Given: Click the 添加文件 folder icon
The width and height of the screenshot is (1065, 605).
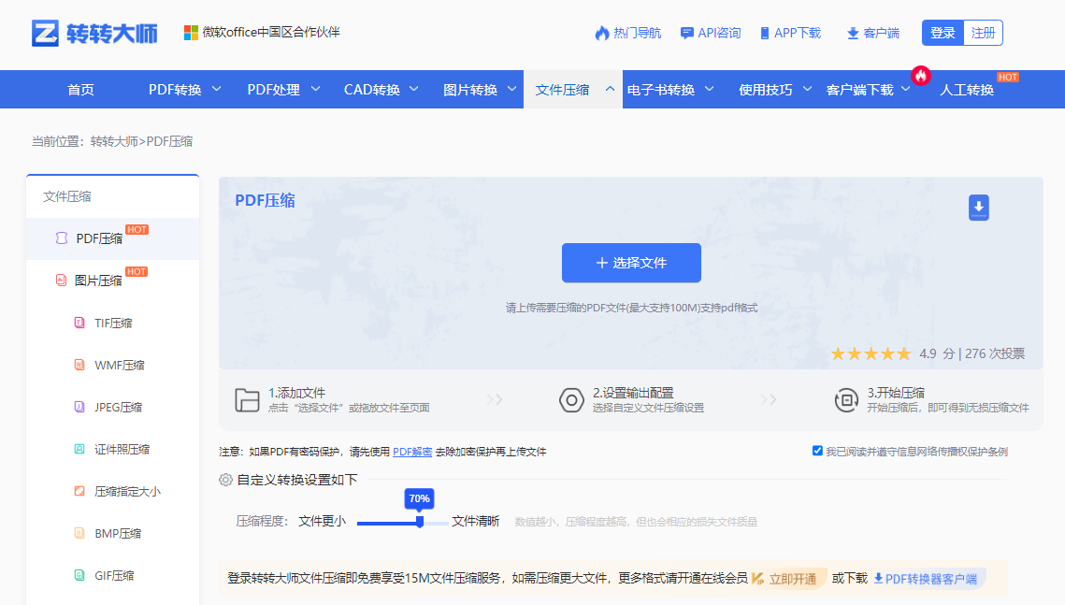Looking at the screenshot, I should pyautogui.click(x=248, y=399).
